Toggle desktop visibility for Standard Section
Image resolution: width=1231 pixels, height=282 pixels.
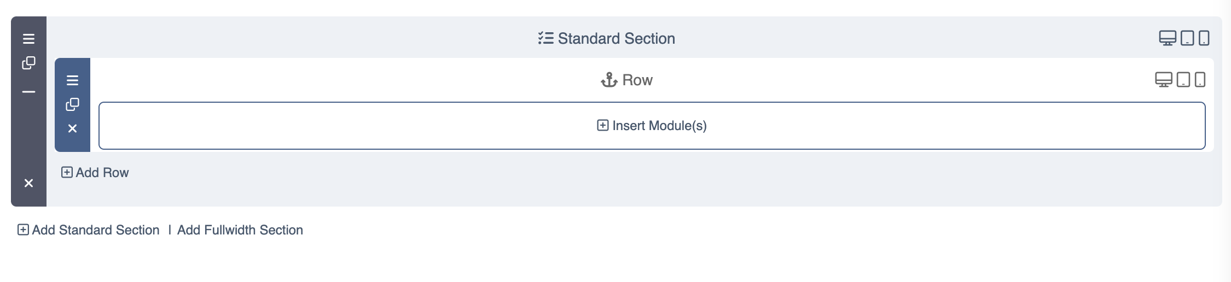point(1168,38)
